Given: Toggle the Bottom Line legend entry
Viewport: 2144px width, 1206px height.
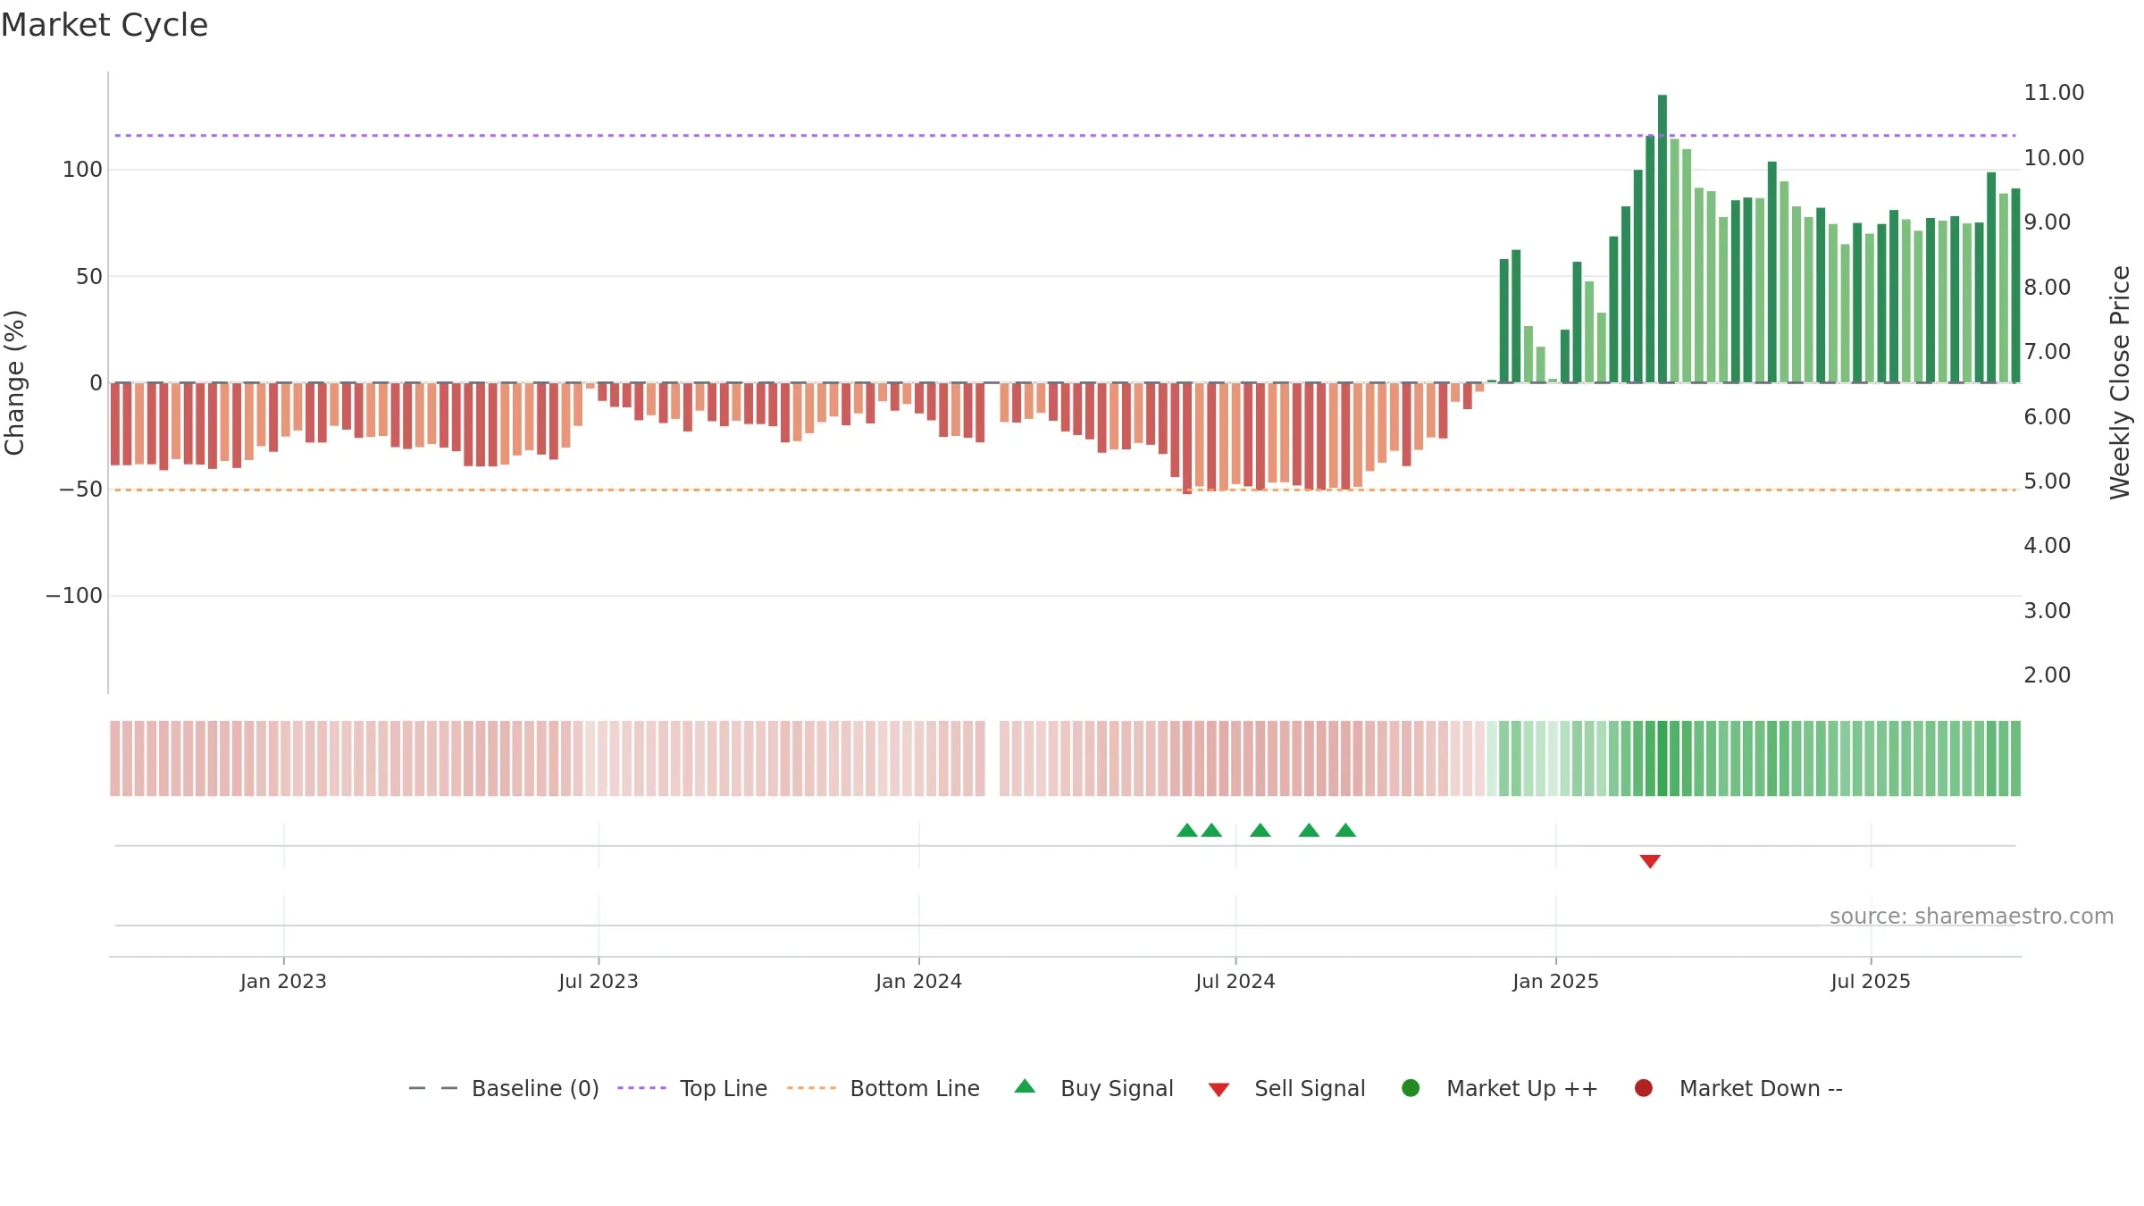Looking at the screenshot, I should (884, 1088).
